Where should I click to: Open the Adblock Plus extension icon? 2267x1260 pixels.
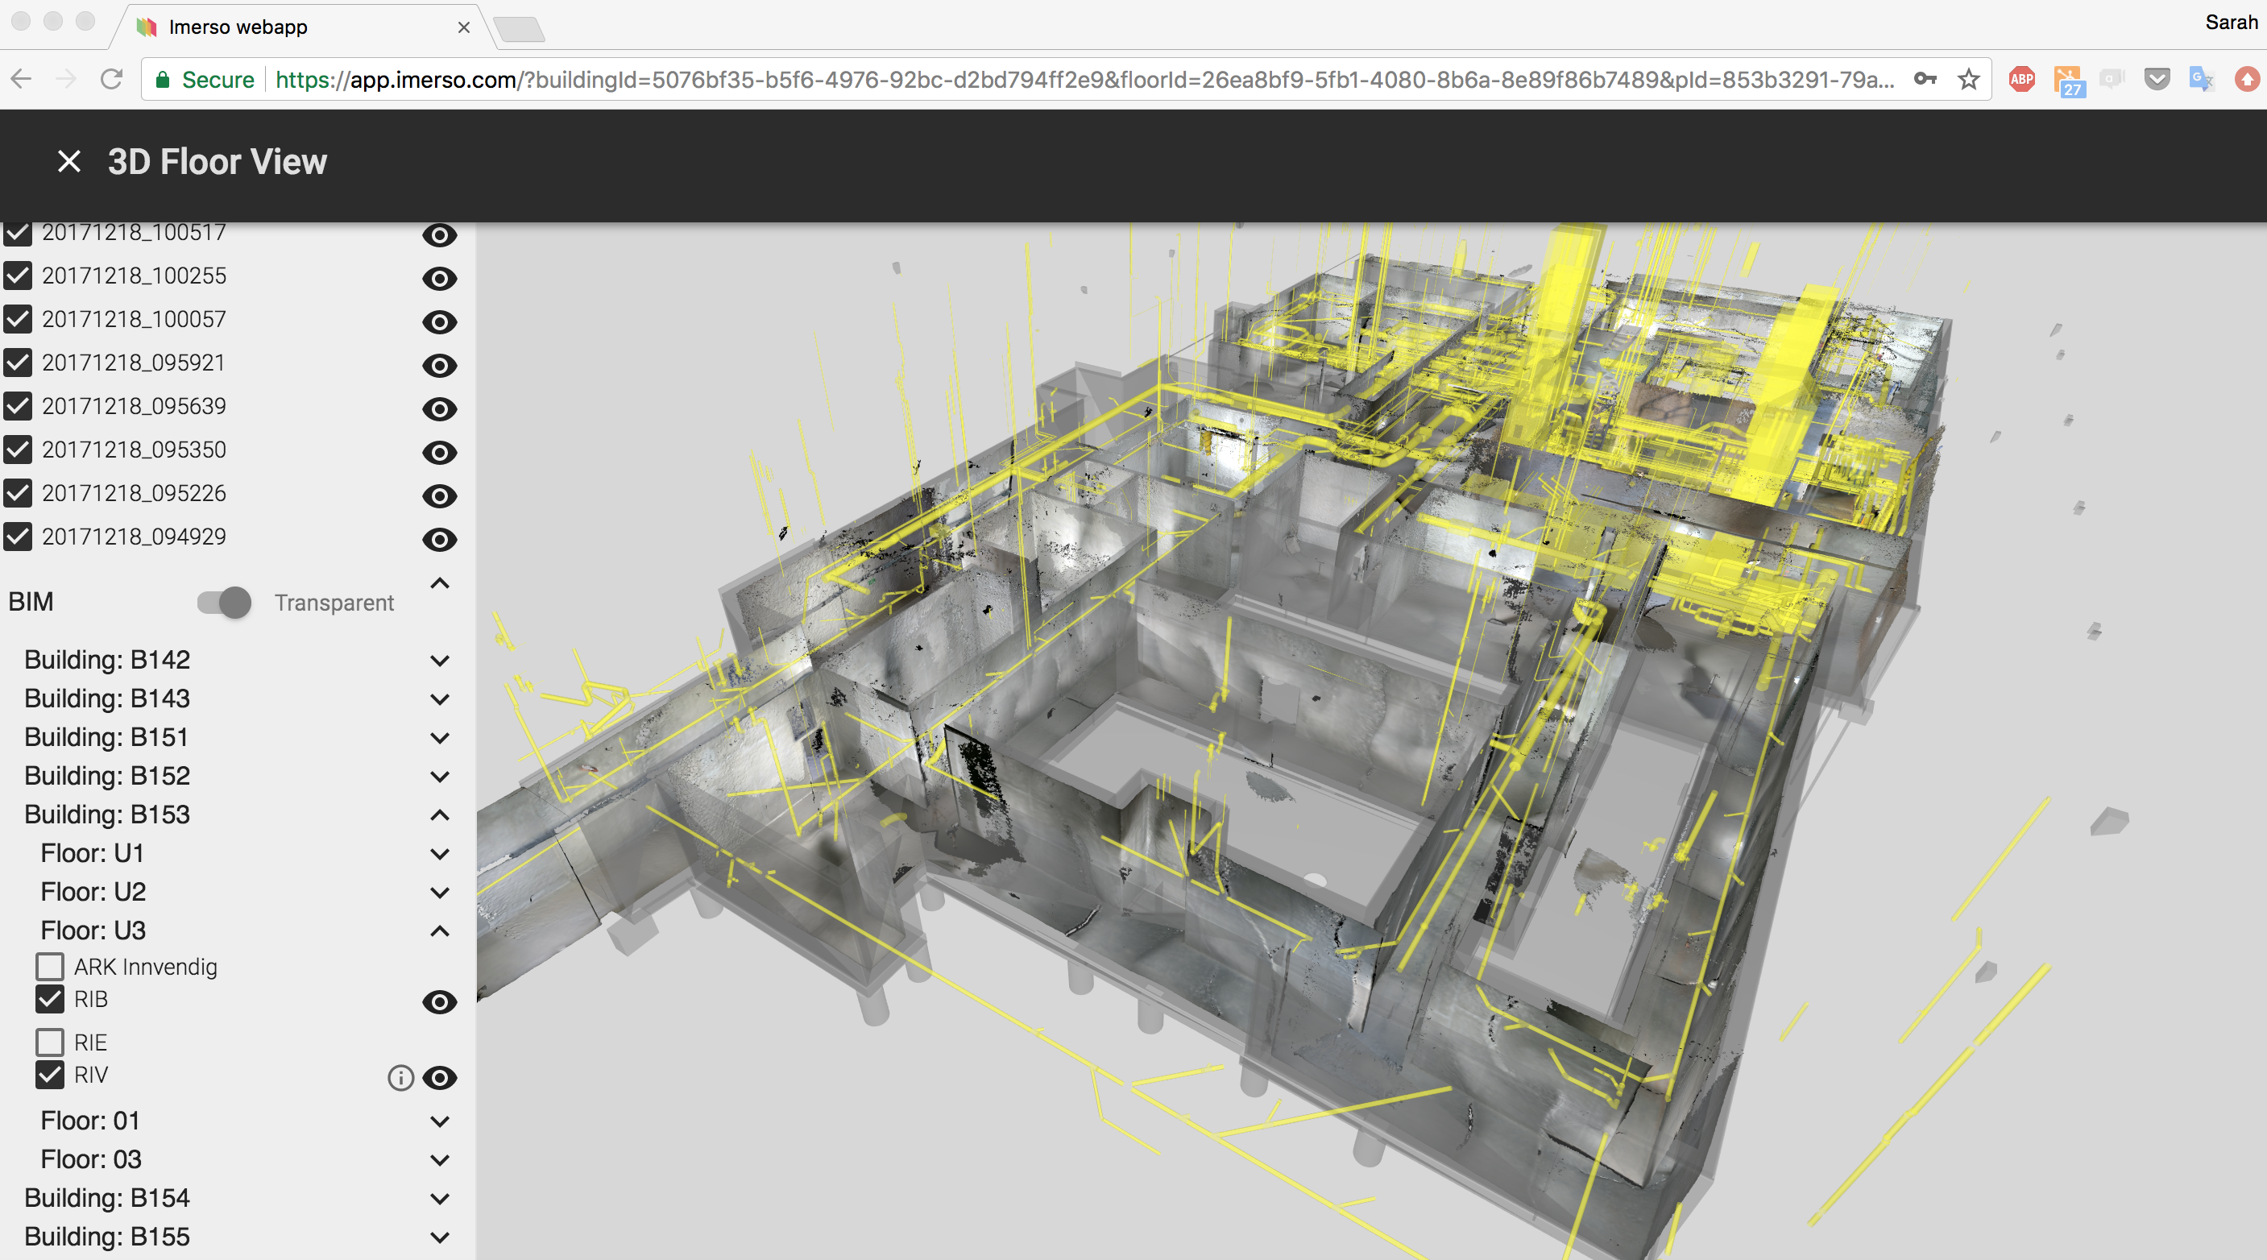pos(2021,80)
